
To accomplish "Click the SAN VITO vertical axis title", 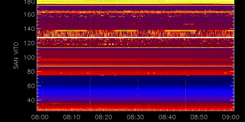I will [16, 56].
